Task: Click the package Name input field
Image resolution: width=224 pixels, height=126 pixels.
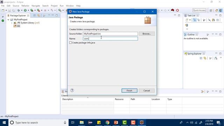Action: pos(110,38)
